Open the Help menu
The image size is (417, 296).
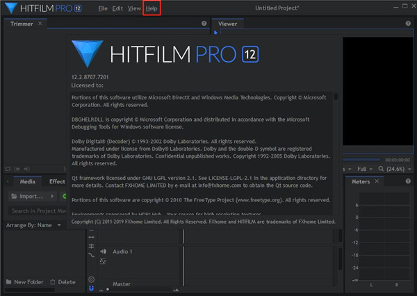[x=152, y=8]
